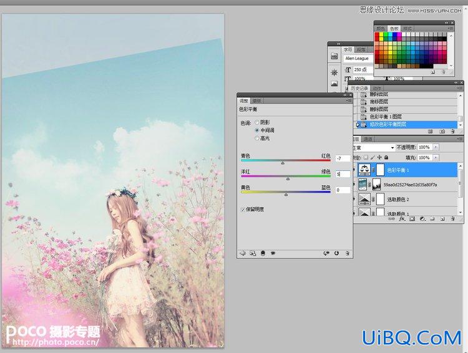Viewport: 468px width, 353px height.
Task: Click the magenta-green value field showing 5
Action: (343, 174)
